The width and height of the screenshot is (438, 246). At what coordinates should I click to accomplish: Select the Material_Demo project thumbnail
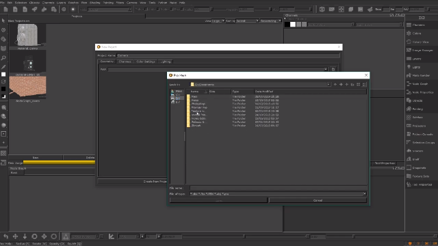tap(27, 35)
